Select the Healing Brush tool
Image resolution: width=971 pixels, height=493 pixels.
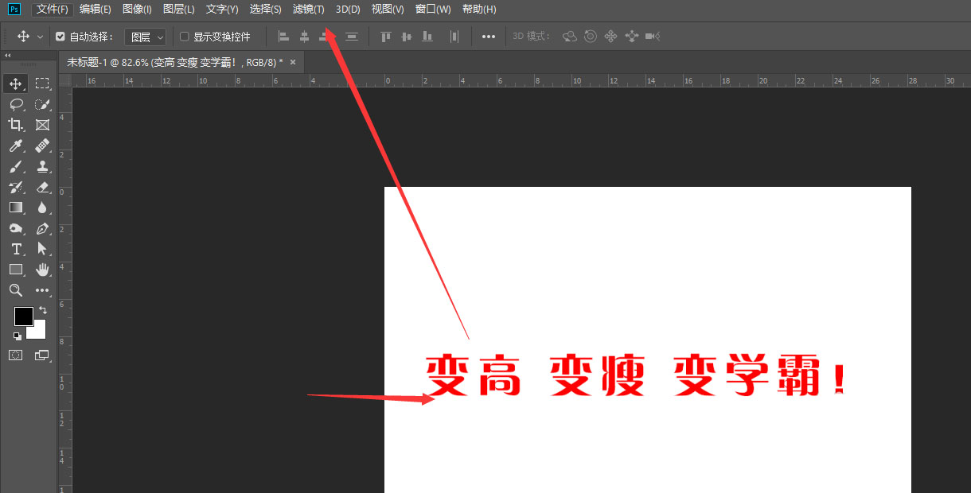click(x=43, y=146)
